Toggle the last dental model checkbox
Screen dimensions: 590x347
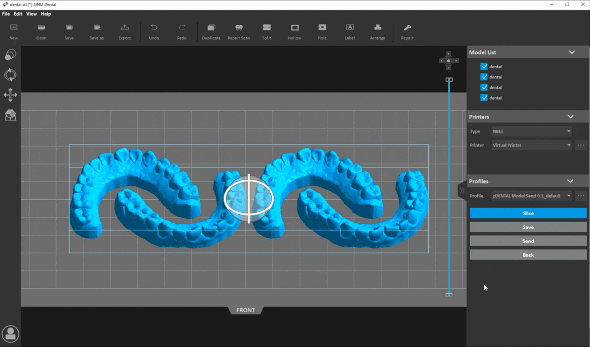484,98
